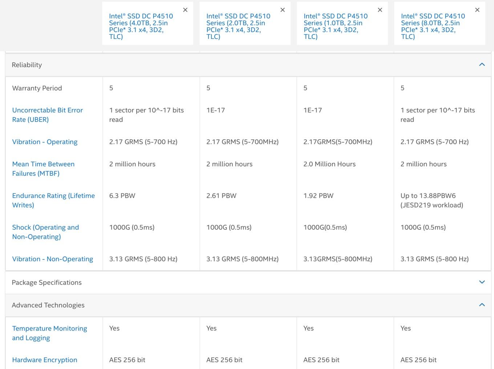Select the 3.13 GRMS (5-800 Hz) value in 8.0TB column
This screenshot has width=494, height=369.
[x=434, y=259]
